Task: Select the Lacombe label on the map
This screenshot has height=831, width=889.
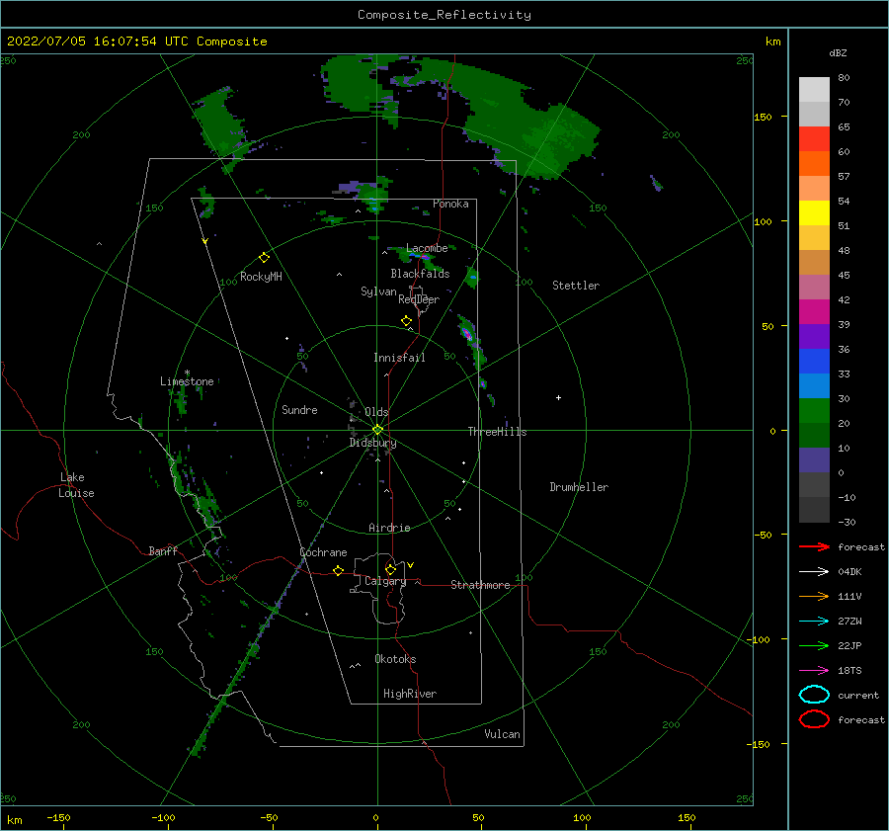Action: pos(427,248)
